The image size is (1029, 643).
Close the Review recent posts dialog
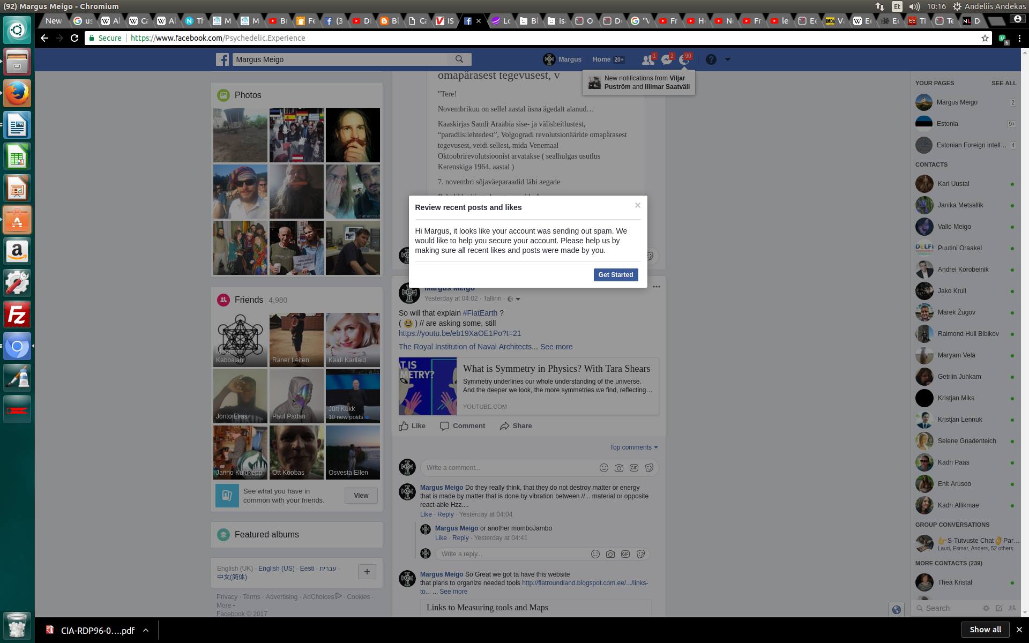coord(637,205)
